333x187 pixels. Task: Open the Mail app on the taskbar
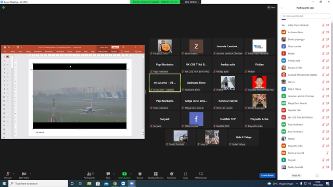106,183
